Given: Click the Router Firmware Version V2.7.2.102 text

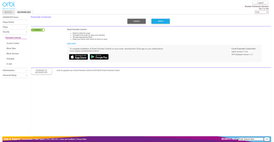Looking at the screenshot, I should tap(257, 7).
